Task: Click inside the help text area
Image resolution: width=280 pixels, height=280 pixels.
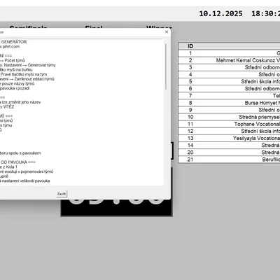Action: (x=82, y=112)
